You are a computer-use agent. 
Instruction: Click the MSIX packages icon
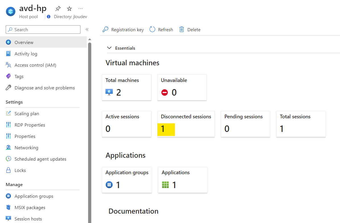9,207
